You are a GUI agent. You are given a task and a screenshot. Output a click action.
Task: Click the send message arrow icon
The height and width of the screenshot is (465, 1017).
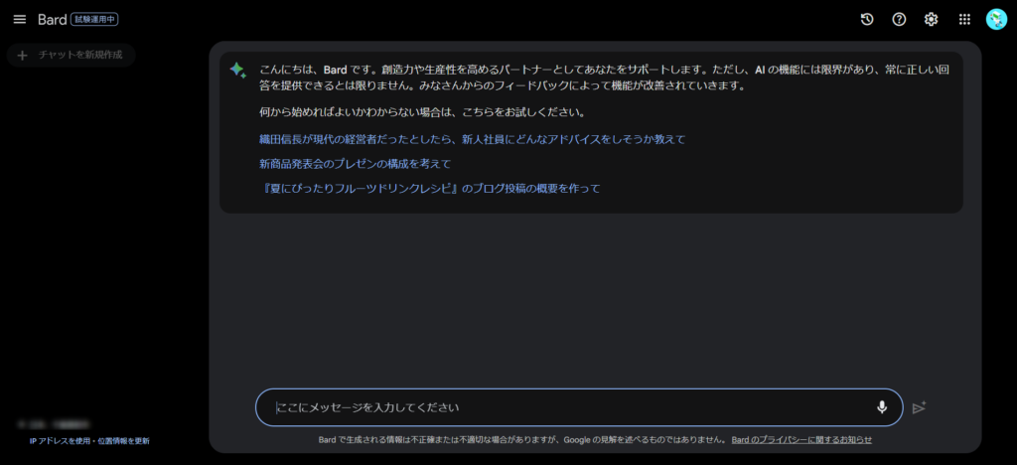point(919,407)
